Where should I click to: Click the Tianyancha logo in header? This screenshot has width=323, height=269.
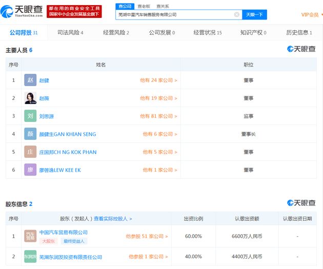click(x=23, y=11)
